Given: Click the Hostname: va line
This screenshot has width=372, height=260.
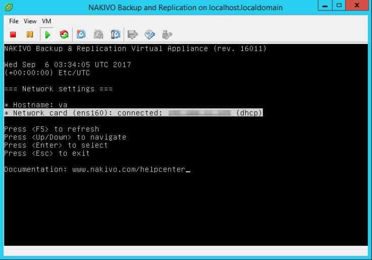Looking at the screenshot, I should click(36, 105).
